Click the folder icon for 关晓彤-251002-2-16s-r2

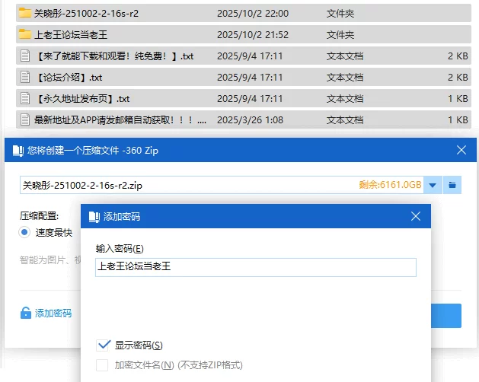pyautogui.click(x=24, y=13)
